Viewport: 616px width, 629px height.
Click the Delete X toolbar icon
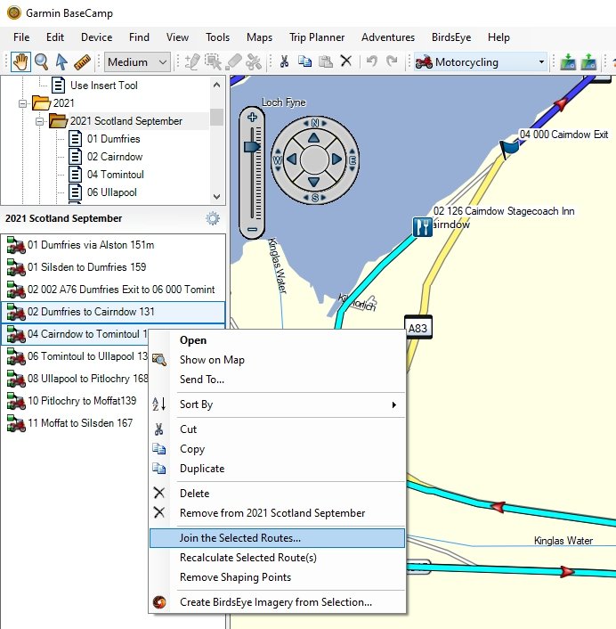(346, 61)
